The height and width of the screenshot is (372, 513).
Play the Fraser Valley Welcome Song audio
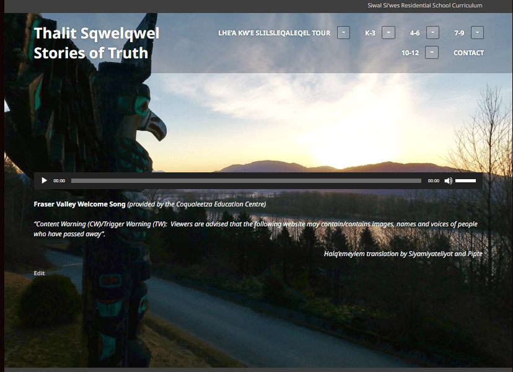(x=44, y=180)
